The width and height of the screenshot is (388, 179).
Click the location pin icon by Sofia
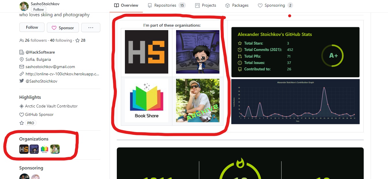coord(22,60)
